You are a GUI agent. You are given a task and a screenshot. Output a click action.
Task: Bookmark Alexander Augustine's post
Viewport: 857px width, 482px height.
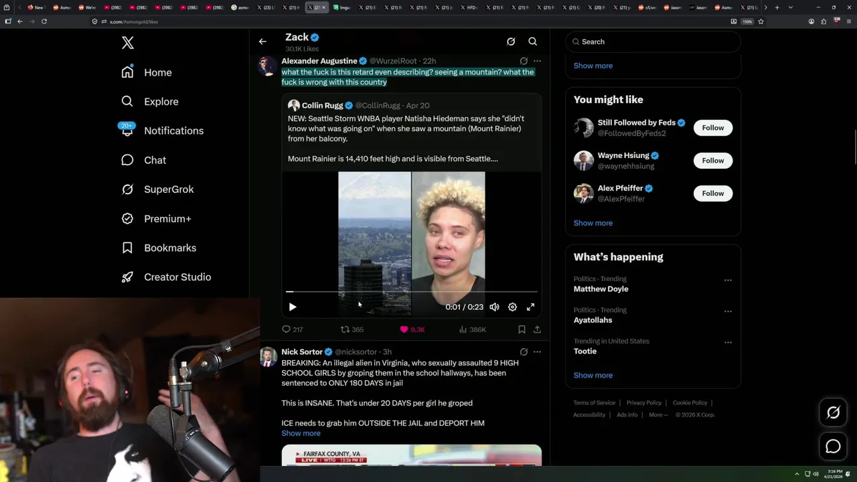522,329
